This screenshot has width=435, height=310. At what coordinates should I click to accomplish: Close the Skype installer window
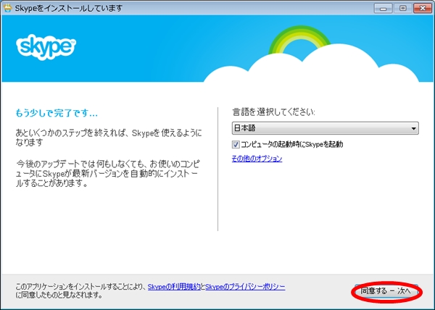coord(423,8)
